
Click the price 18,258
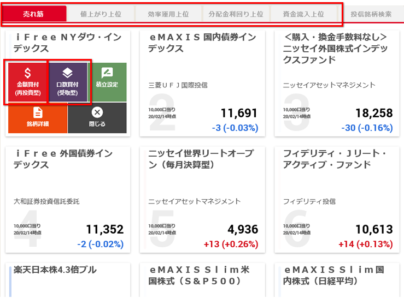(374, 113)
